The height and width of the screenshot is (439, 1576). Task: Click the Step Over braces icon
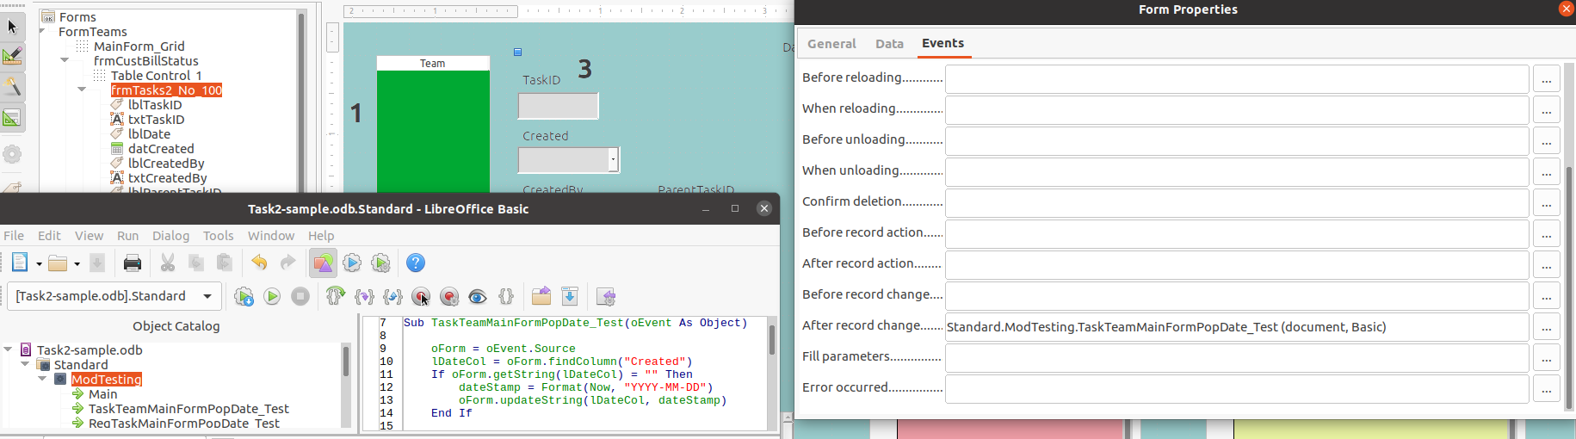pos(336,297)
